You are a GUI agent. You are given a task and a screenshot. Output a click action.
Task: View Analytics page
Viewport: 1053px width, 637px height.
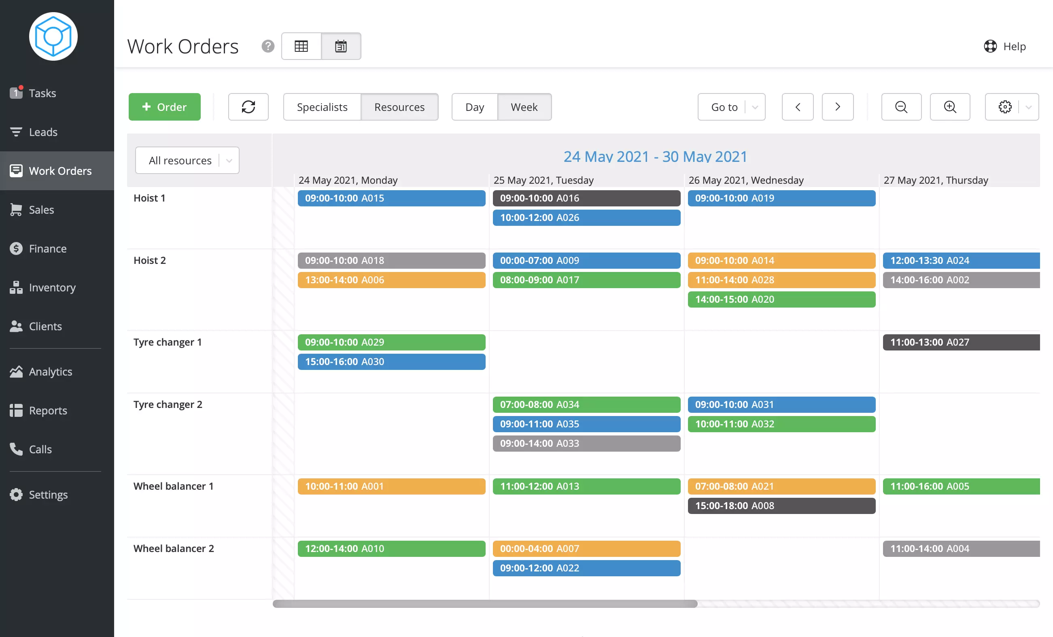(x=57, y=371)
